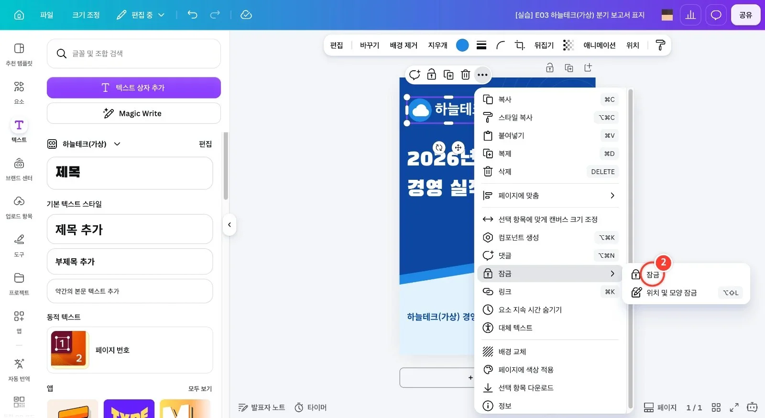
Task: Toggle the 발표자 노트 panel
Action: click(x=262, y=407)
